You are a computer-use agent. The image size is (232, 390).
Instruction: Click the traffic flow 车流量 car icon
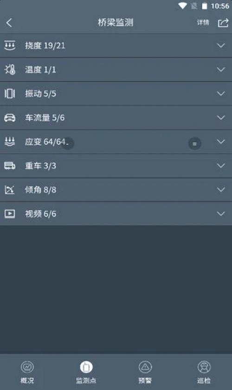click(x=10, y=118)
